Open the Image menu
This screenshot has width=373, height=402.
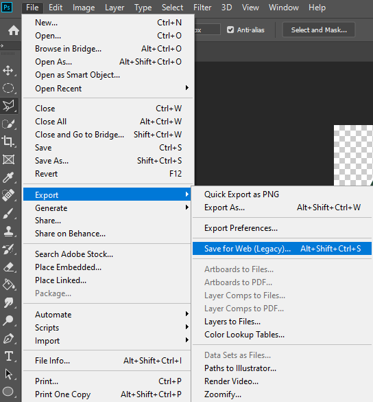click(84, 8)
